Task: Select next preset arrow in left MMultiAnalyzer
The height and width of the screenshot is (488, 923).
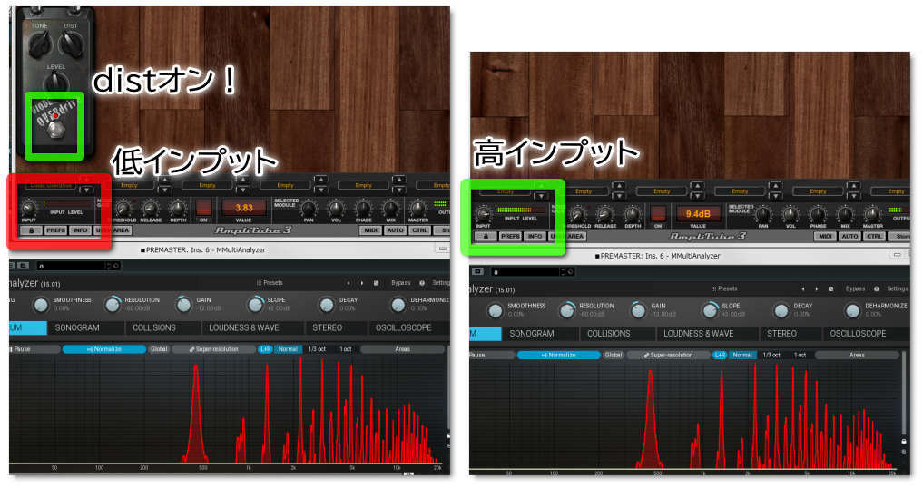Action: pyautogui.click(x=362, y=283)
